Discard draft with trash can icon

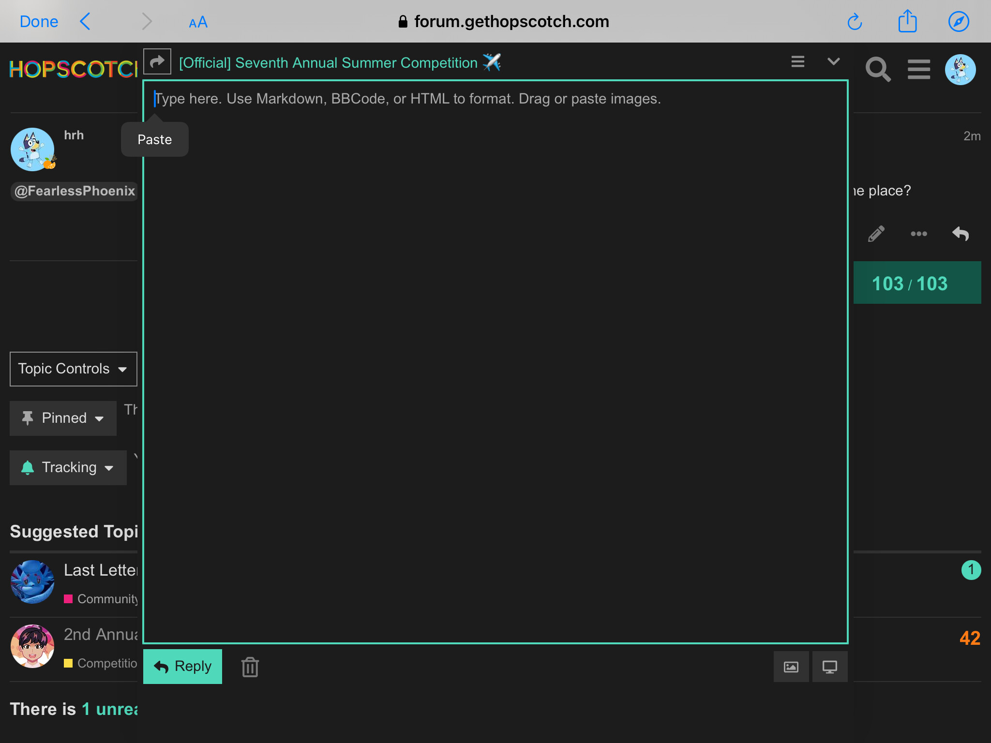point(250,667)
